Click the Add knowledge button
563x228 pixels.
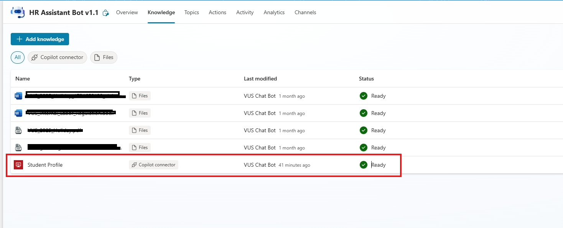pyautogui.click(x=40, y=39)
